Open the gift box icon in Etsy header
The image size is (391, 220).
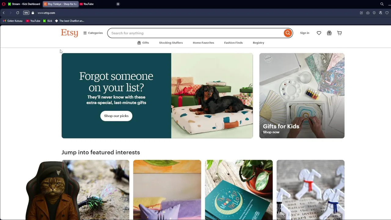coord(329,33)
